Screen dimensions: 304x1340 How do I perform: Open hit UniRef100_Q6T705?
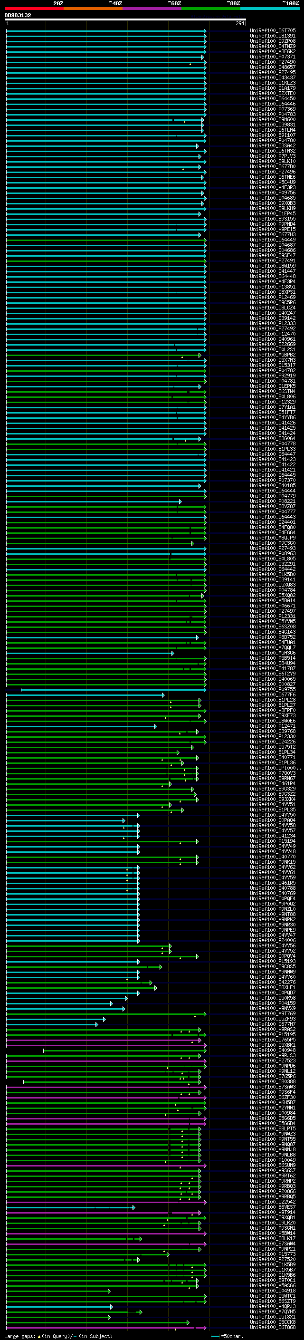click(x=272, y=31)
